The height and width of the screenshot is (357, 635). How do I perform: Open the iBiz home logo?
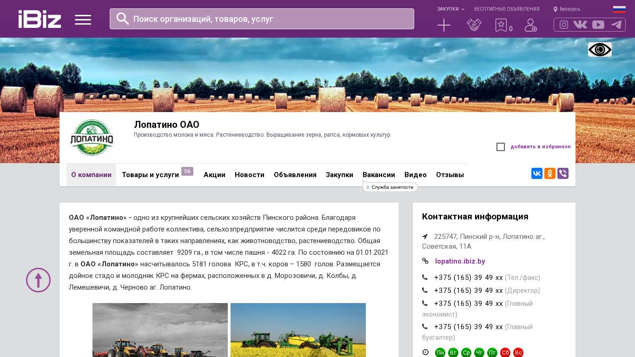point(40,19)
